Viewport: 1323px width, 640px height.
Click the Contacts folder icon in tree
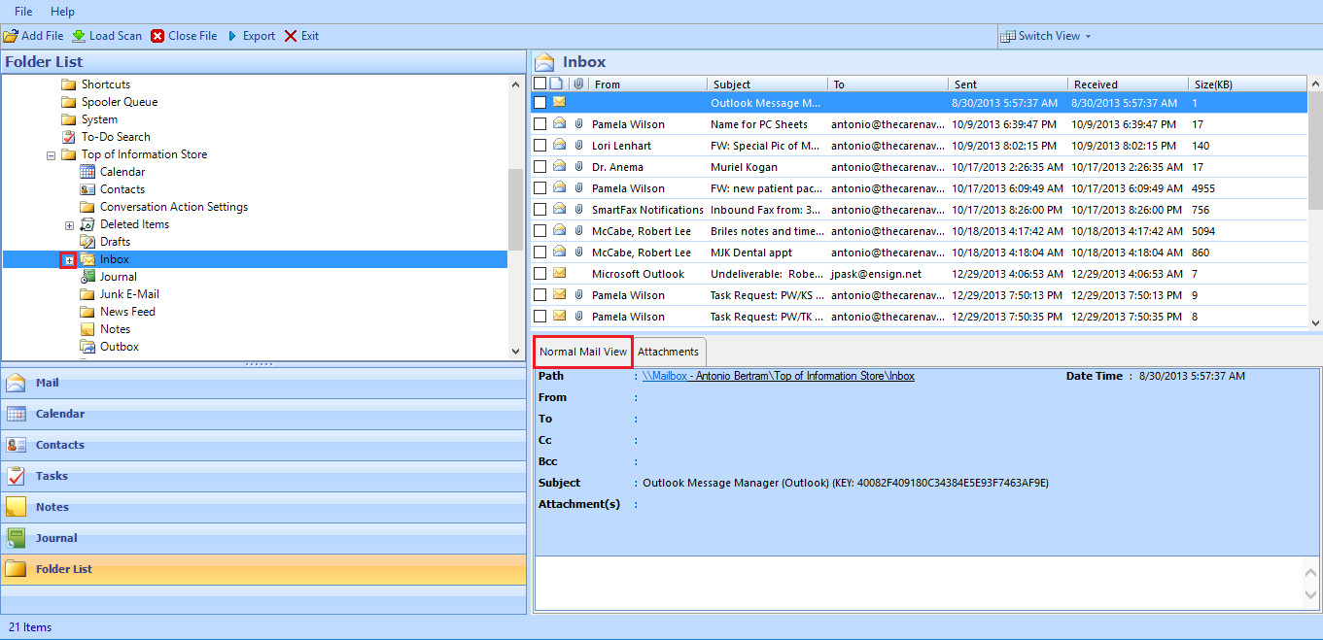pyautogui.click(x=87, y=189)
